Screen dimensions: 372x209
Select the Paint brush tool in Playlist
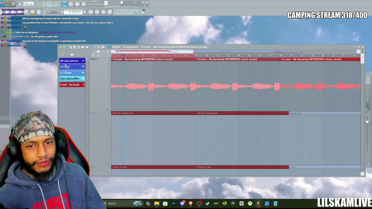click(75, 47)
